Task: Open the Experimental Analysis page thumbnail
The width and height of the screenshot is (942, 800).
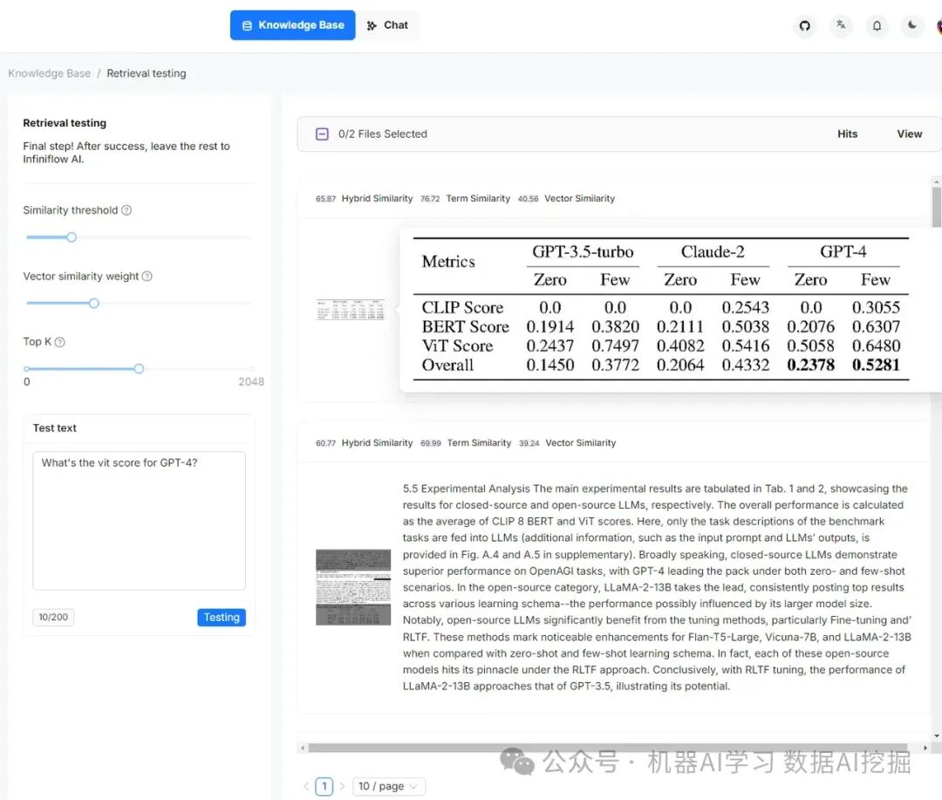Action: (353, 587)
